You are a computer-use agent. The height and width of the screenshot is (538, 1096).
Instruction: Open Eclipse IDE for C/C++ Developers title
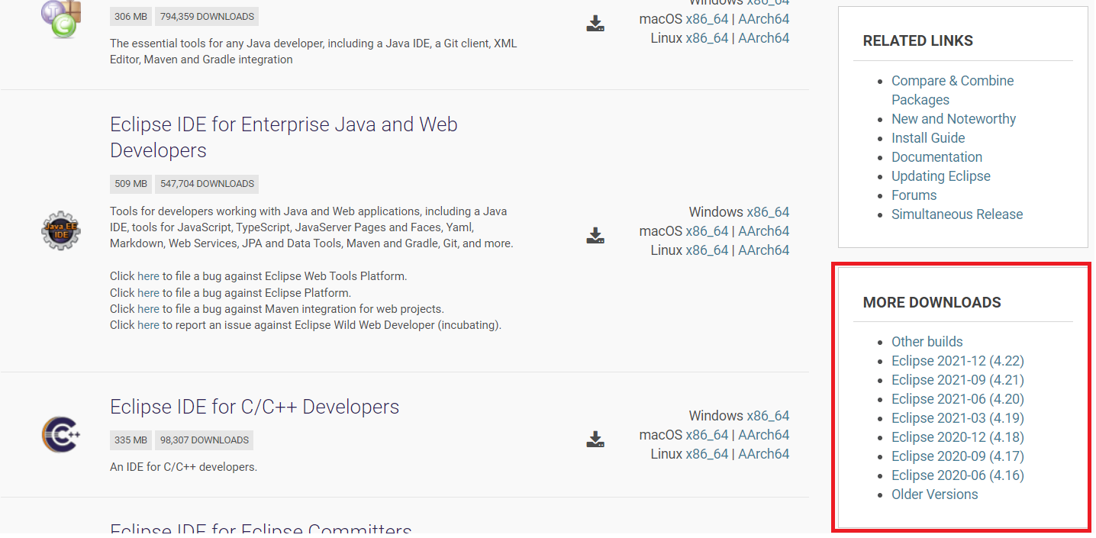[x=255, y=407]
